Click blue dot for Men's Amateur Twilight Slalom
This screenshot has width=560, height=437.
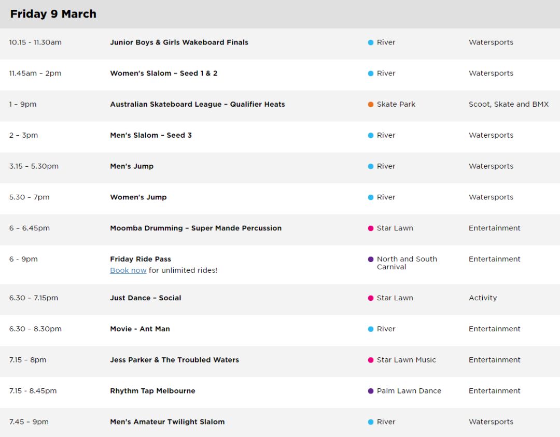(x=371, y=422)
